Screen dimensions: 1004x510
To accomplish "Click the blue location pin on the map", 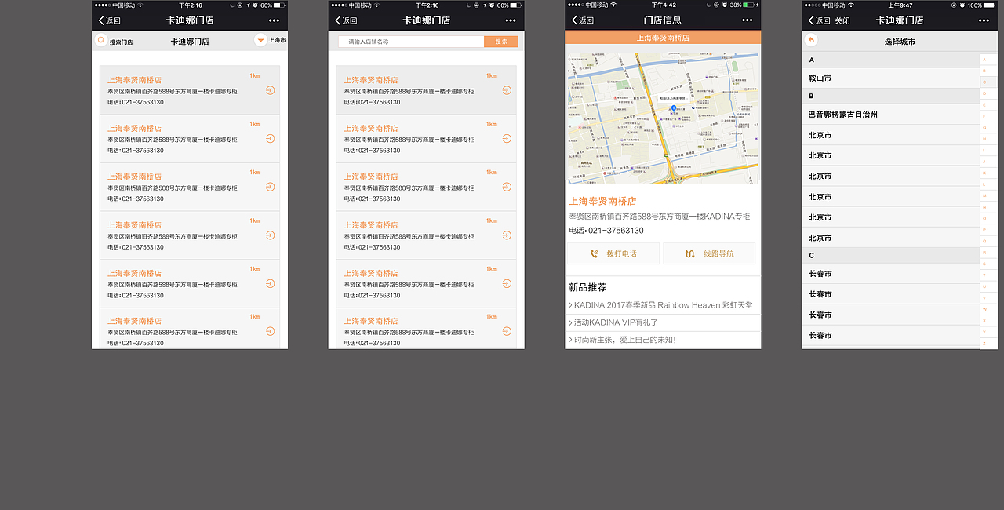I will click(x=673, y=108).
